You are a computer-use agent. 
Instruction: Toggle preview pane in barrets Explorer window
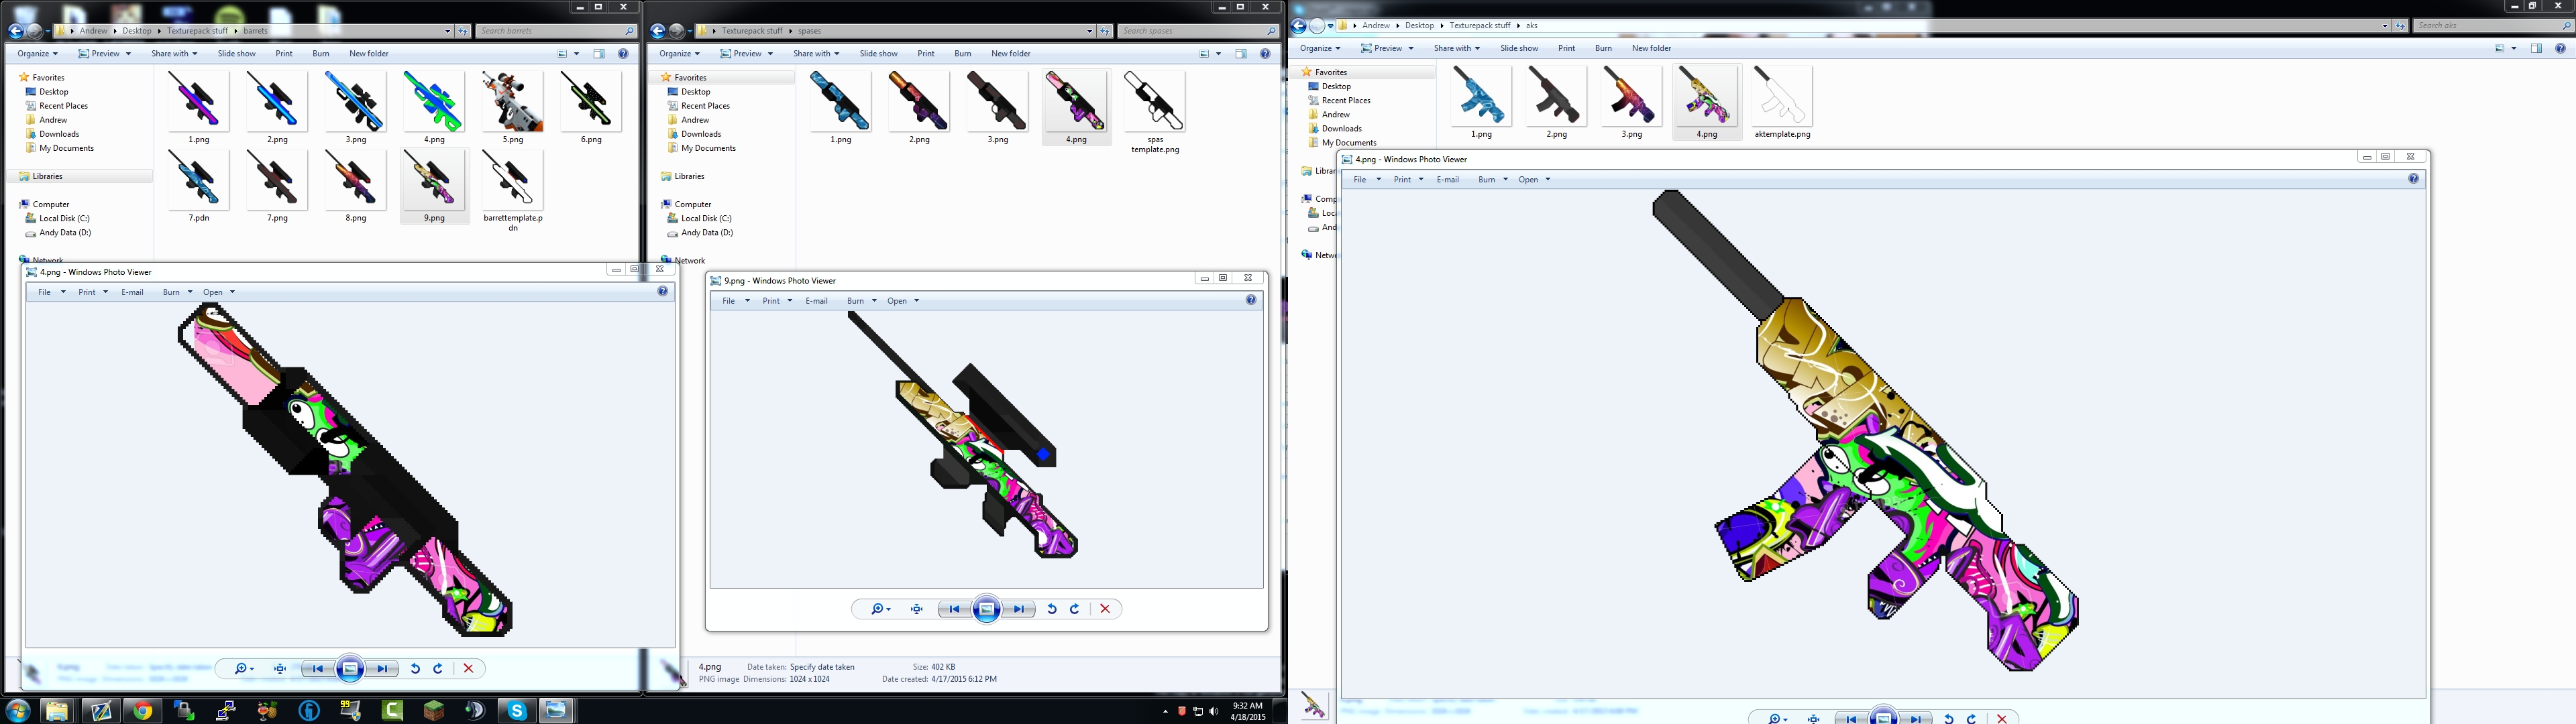[x=599, y=54]
